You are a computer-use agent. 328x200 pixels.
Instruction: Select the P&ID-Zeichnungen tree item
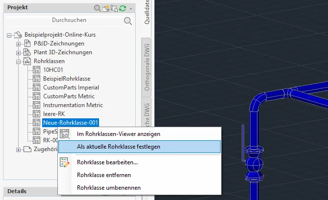(x=59, y=44)
